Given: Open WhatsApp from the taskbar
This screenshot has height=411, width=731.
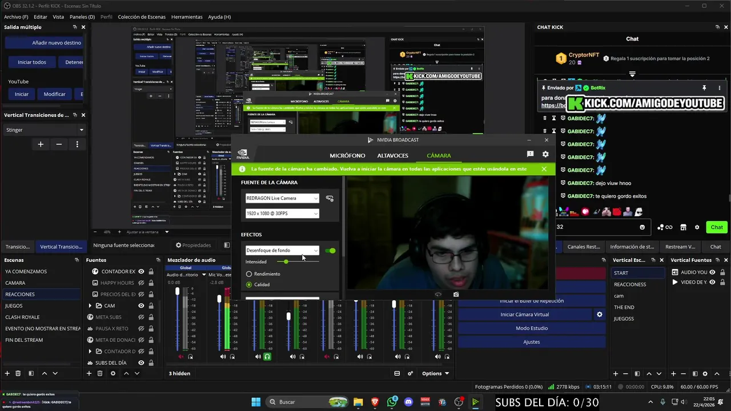Looking at the screenshot, I should click(x=392, y=402).
